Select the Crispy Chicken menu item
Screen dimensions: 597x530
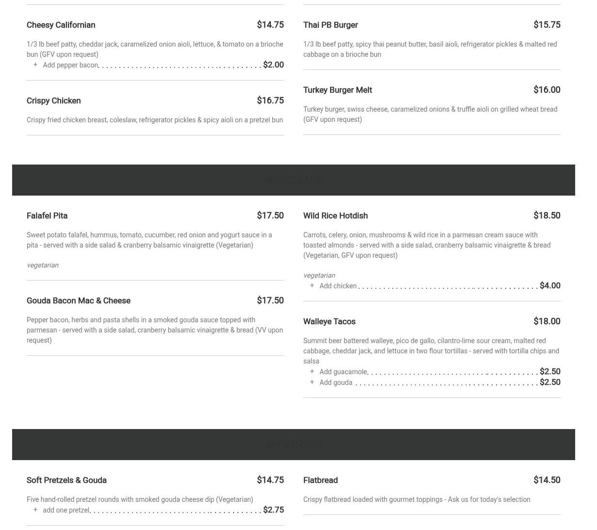coord(54,100)
